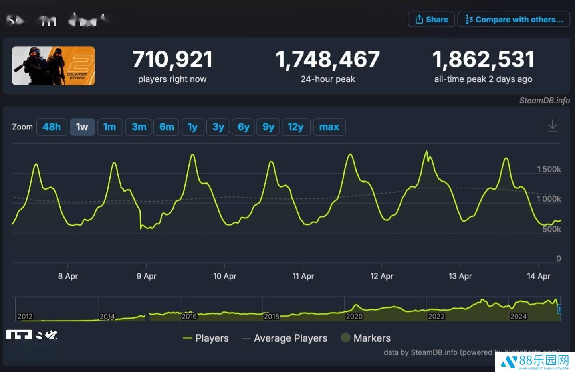Switch to the 48h zoom tab

tap(52, 127)
